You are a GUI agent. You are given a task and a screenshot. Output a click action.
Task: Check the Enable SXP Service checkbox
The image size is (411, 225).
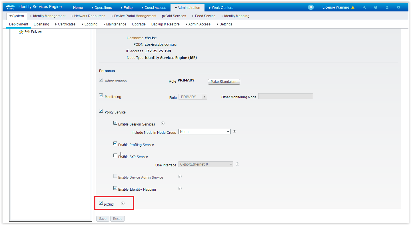(x=115, y=156)
